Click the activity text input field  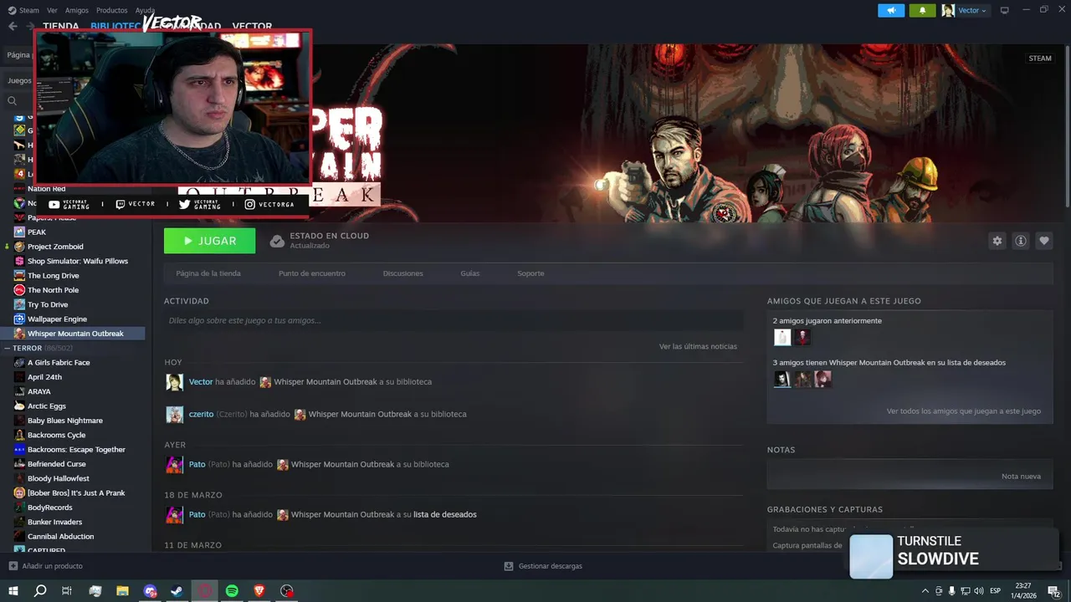click(x=454, y=320)
